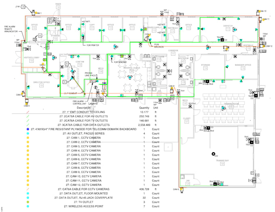
Task: Select the numbered tag 6 box
Action: pyautogui.click(x=40, y=36)
